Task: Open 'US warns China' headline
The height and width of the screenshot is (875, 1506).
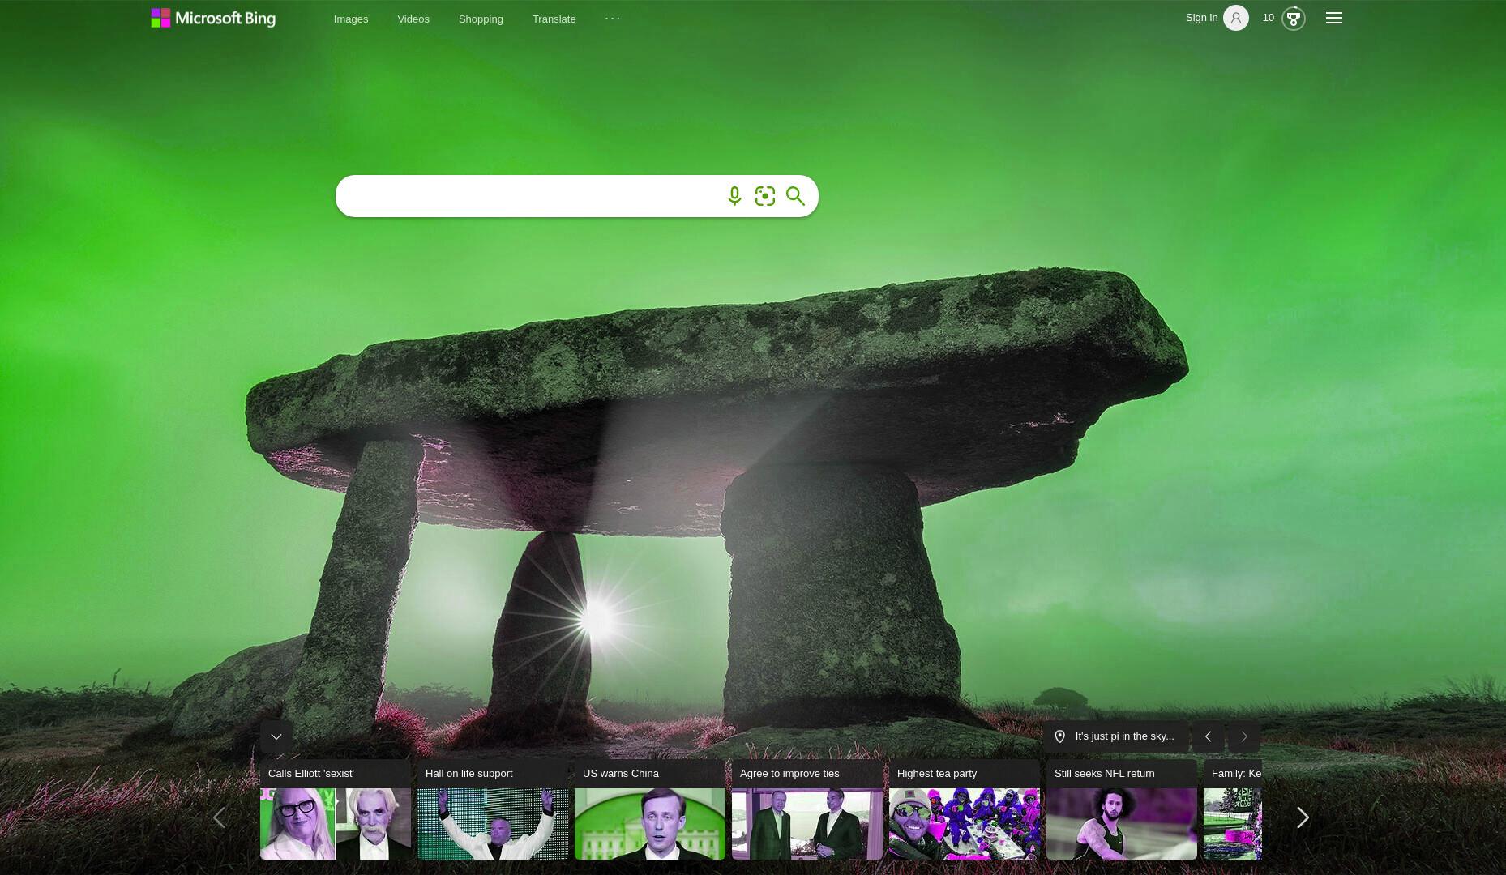Action: [621, 774]
